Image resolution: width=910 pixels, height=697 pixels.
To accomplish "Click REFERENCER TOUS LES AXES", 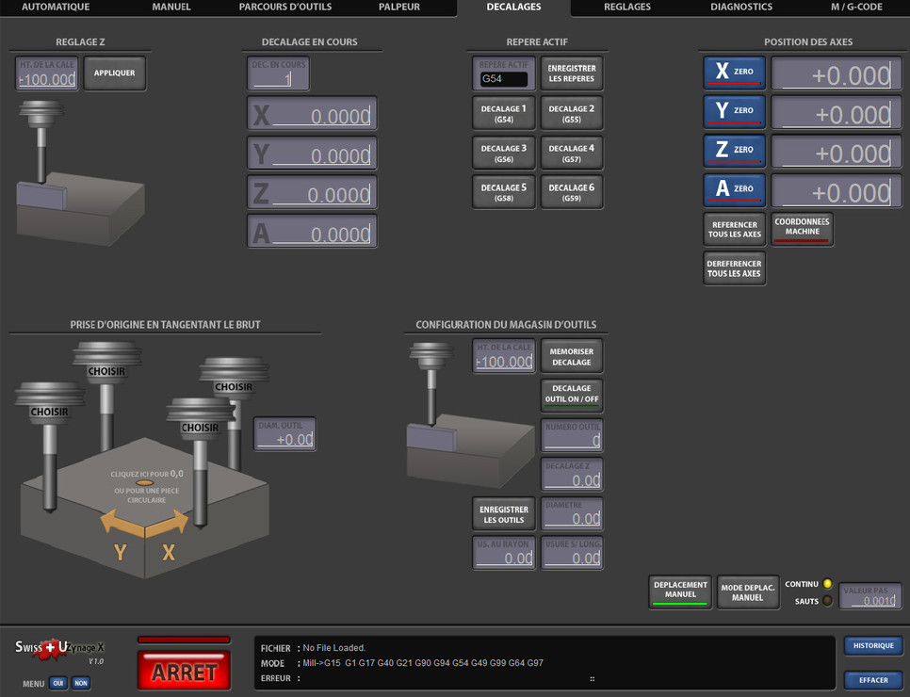I will (734, 229).
